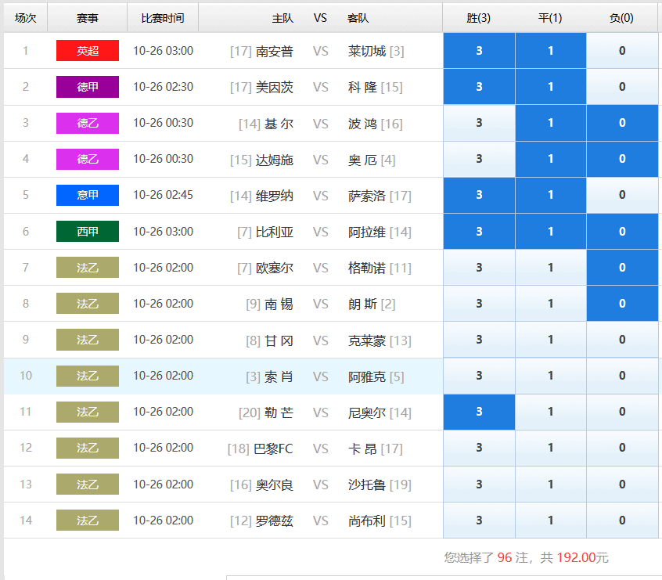
Task: Deselect draw (1) for 基尔 vs 波鸿
Action: tap(551, 123)
